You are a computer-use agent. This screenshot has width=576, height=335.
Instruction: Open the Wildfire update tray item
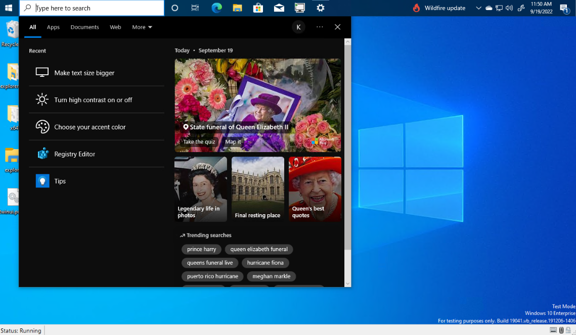[x=439, y=8]
